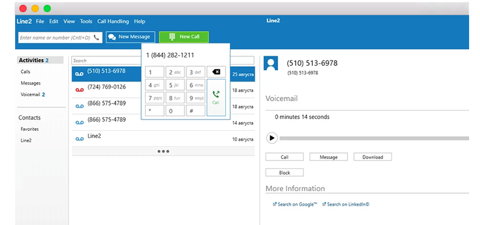Click the voicemail icon of the 18 августа (866) 575-4789 row
This screenshot has height=225, width=480.
click(x=79, y=106)
